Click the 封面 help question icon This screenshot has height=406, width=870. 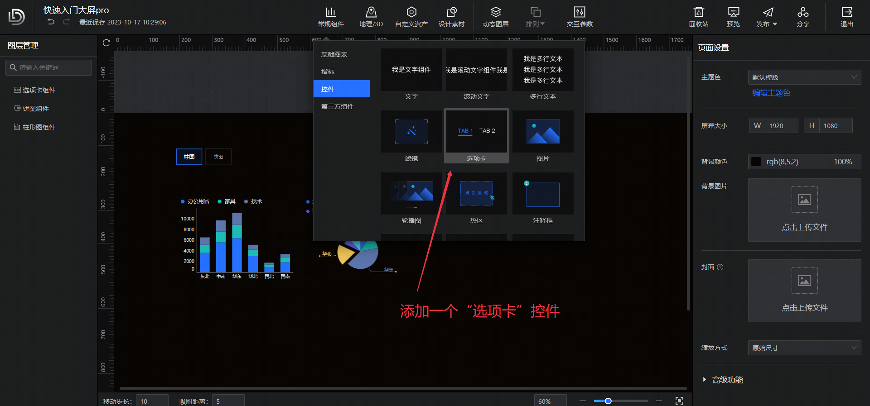pyautogui.click(x=720, y=267)
